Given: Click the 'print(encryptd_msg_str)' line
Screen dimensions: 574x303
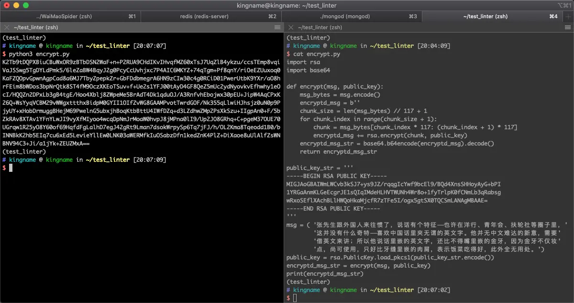Looking at the screenshot, I should [325, 274].
